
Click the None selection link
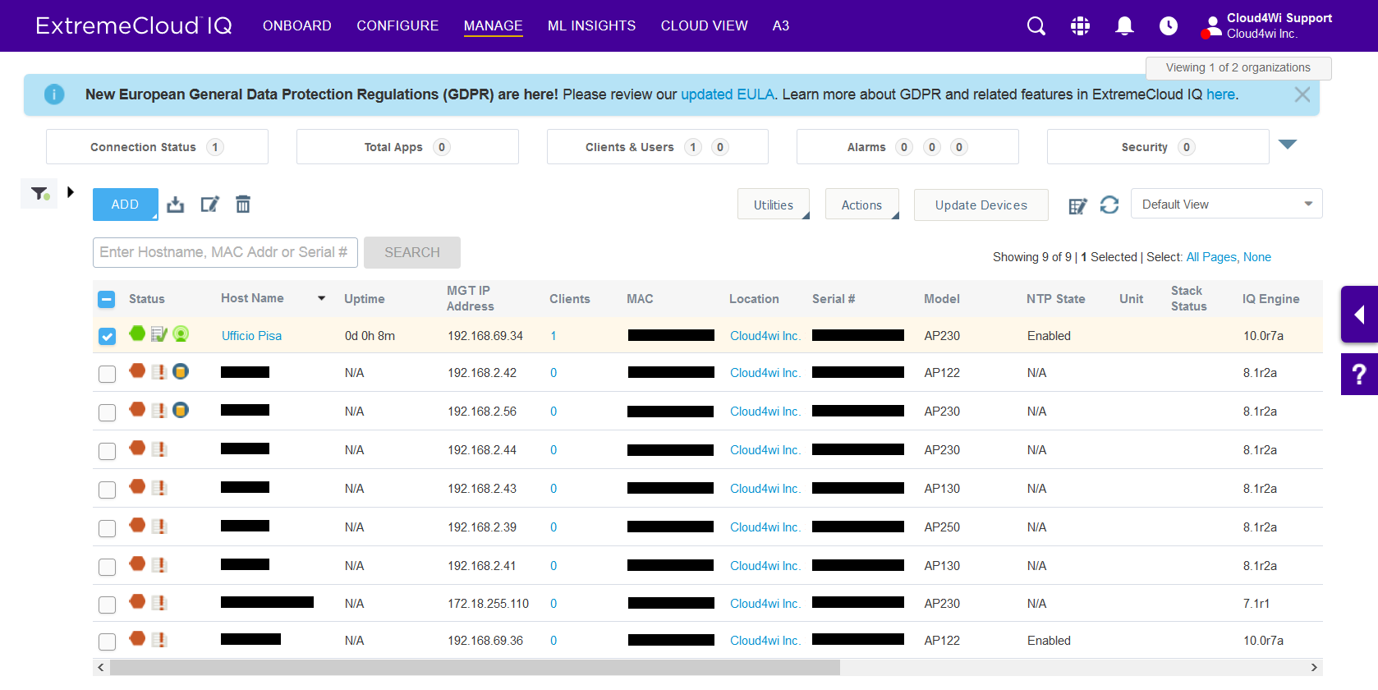1257,257
